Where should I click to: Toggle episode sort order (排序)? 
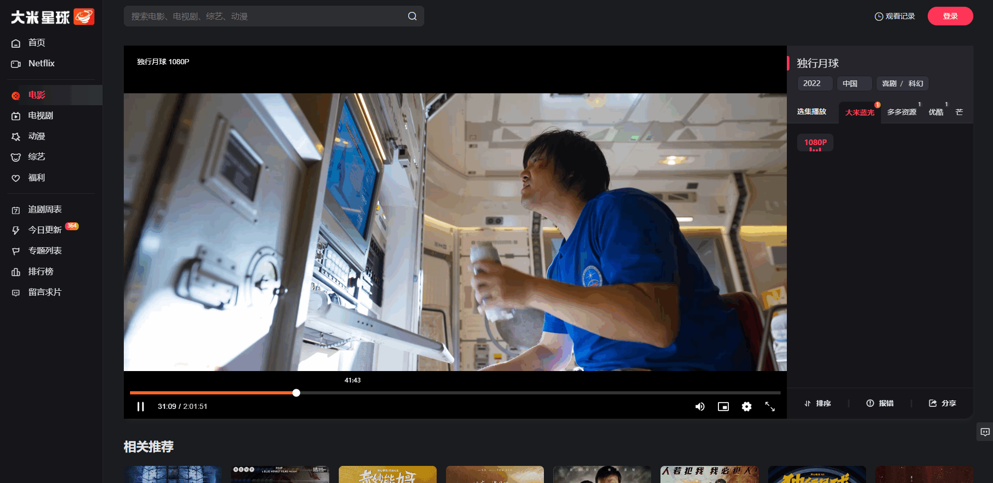(x=818, y=403)
